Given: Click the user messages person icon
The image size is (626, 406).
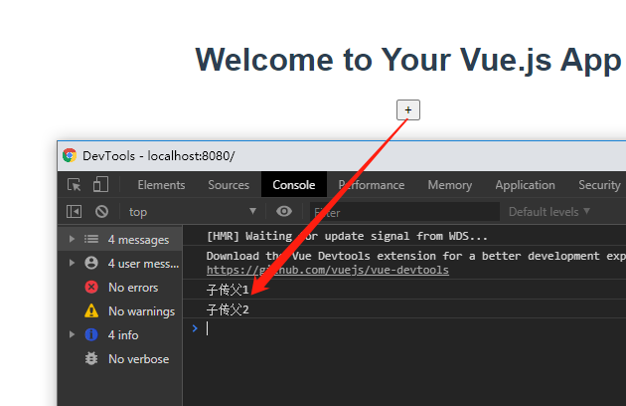Looking at the screenshot, I should pyautogui.click(x=91, y=263).
